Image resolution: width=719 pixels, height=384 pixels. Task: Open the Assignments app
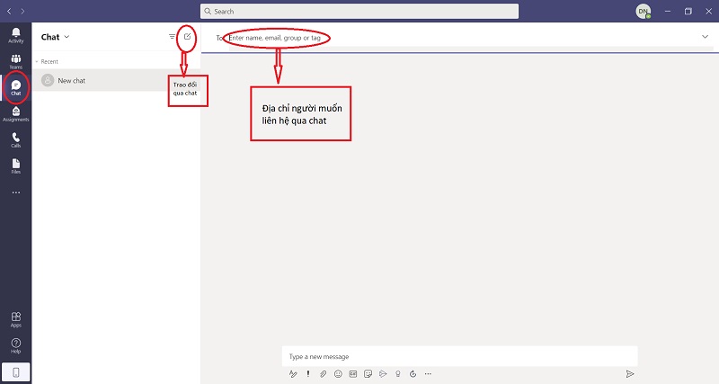tap(15, 113)
